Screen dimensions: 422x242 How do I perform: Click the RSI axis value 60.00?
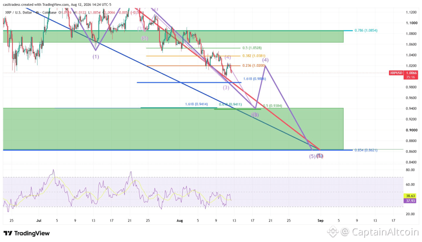410,184
